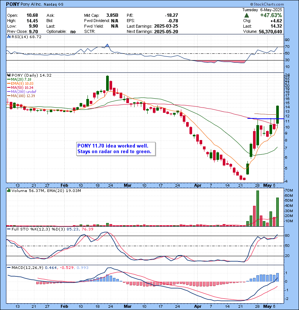Click the PONY (Daily) 14.32 chart label
299x310 pixels.
coord(31,75)
